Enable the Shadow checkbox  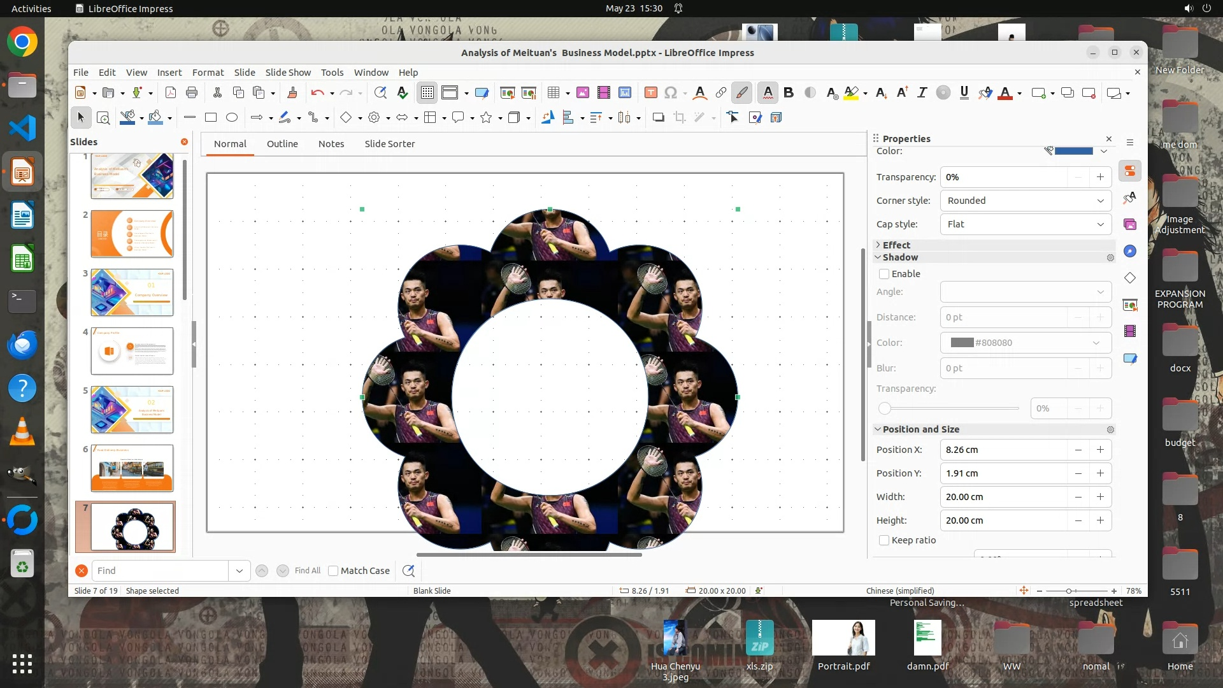pos(884,274)
